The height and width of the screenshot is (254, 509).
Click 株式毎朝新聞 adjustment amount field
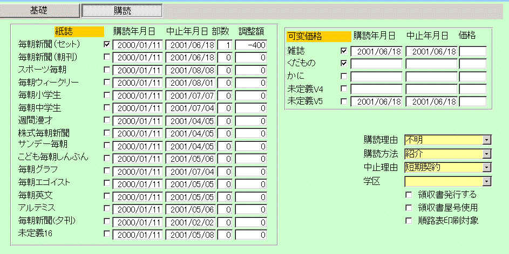251,134
